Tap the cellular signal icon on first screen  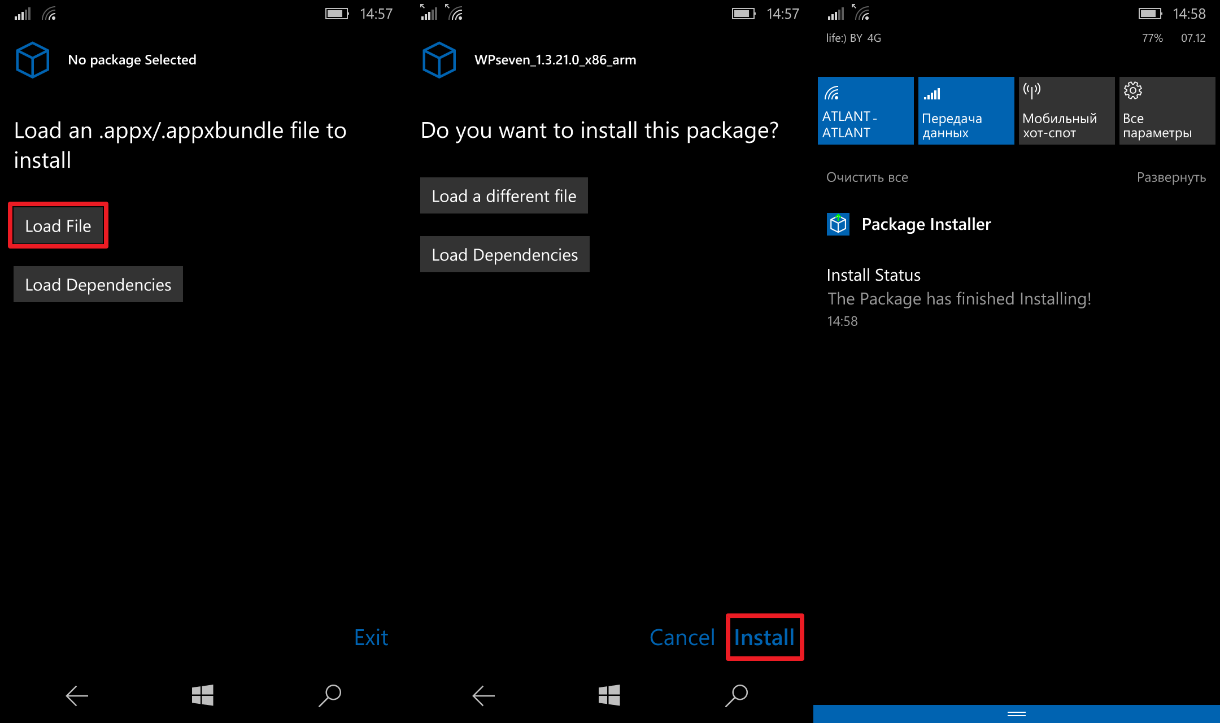click(x=23, y=14)
